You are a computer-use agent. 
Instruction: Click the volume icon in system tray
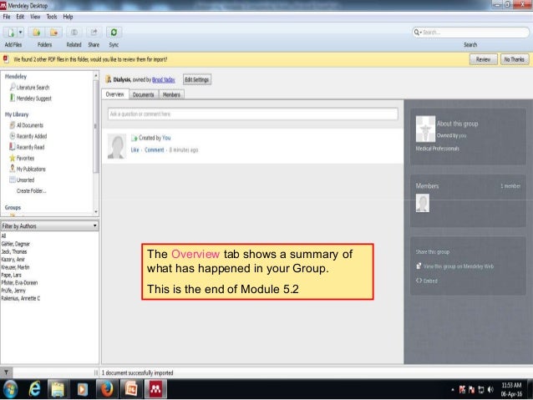(490, 389)
